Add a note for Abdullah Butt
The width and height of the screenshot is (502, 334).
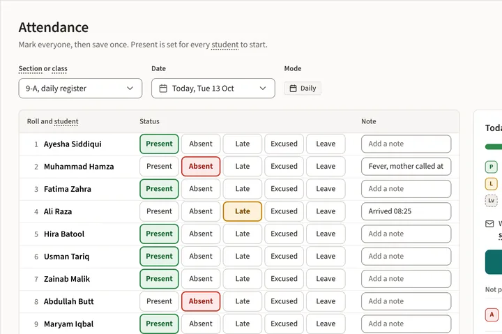click(406, 301)
